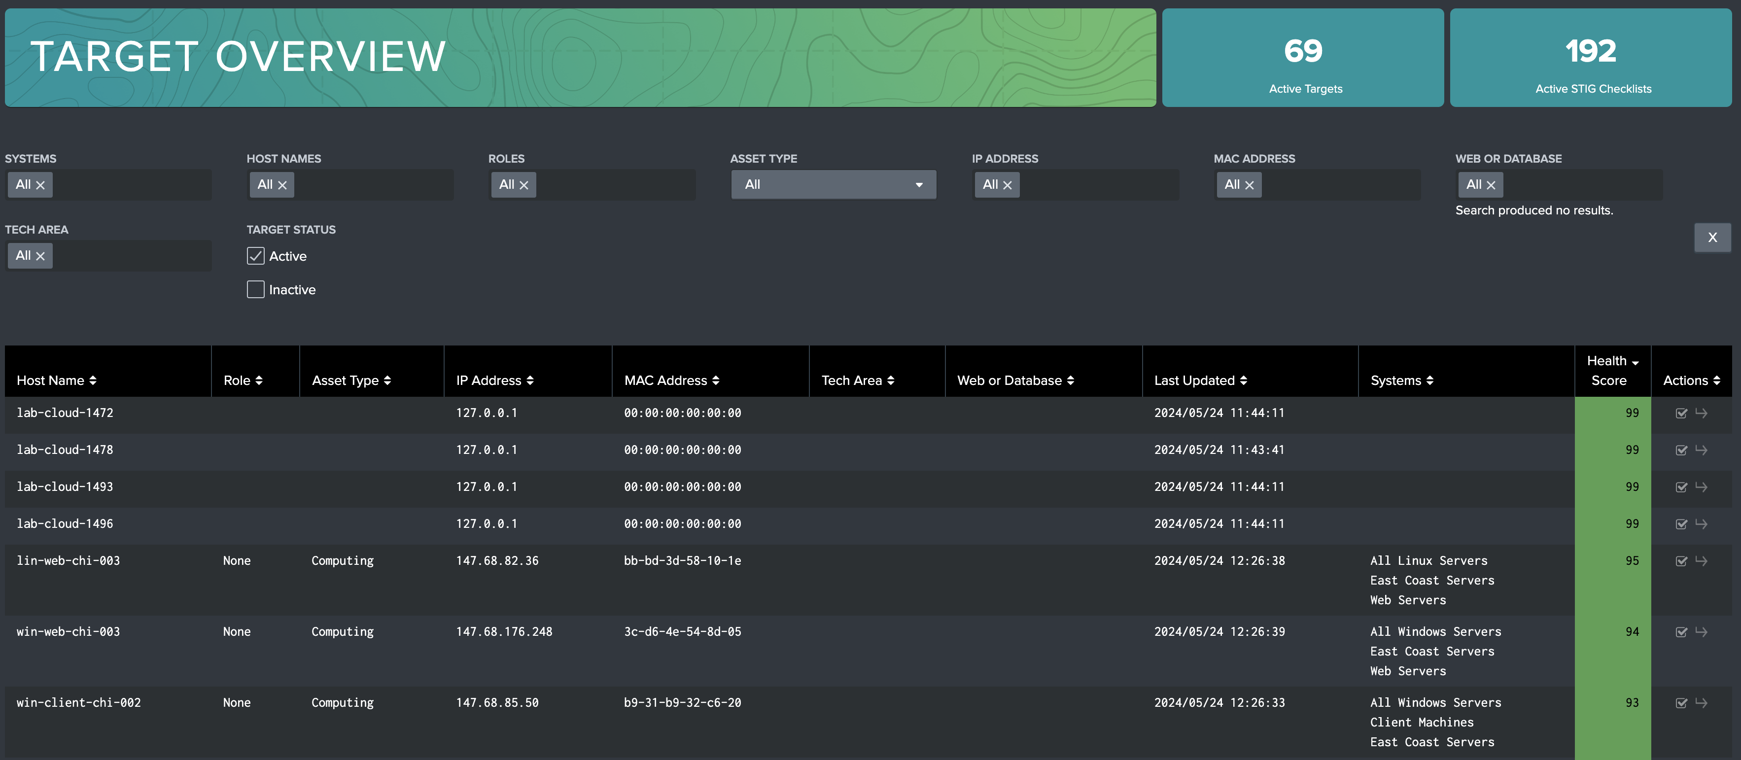The height and width of the screenshot is (760, 1741).
Task: Click arrow action icon for win-web-chi-003 row
Action: coord(1701,632)
